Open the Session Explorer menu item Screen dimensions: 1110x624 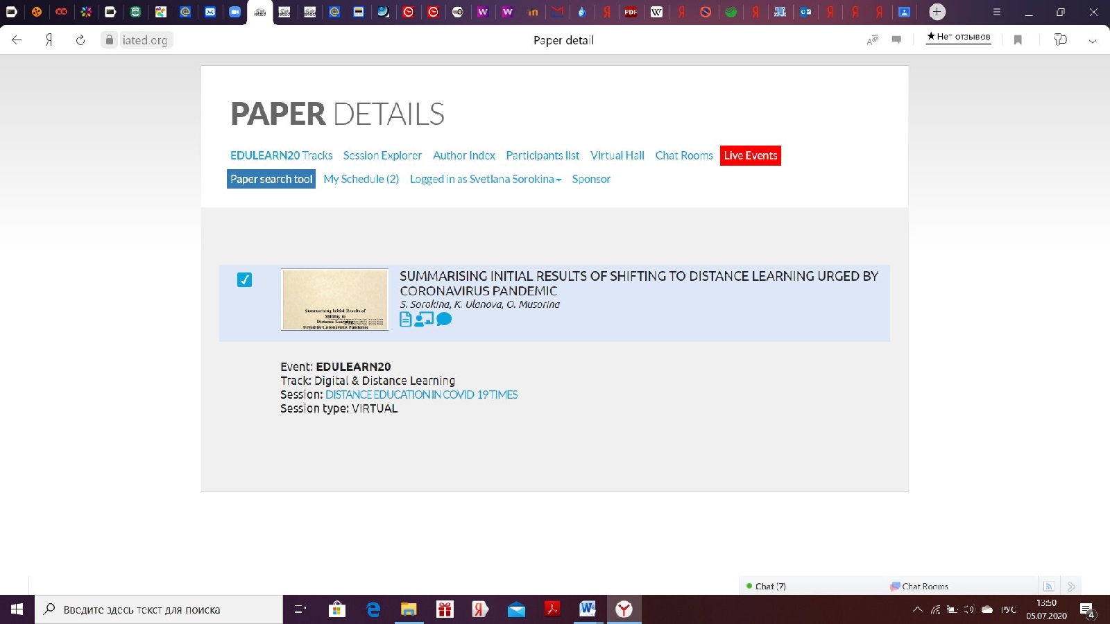click(x=382, y=155)
